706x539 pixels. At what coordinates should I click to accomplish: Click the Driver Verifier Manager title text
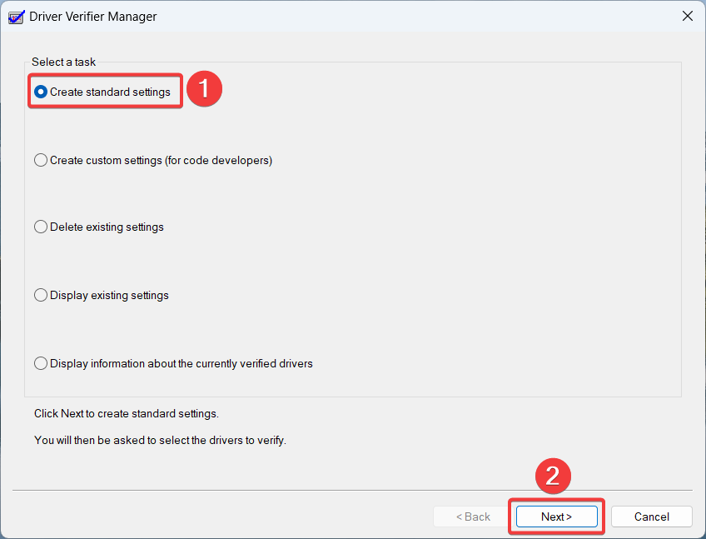coord(93,17)
